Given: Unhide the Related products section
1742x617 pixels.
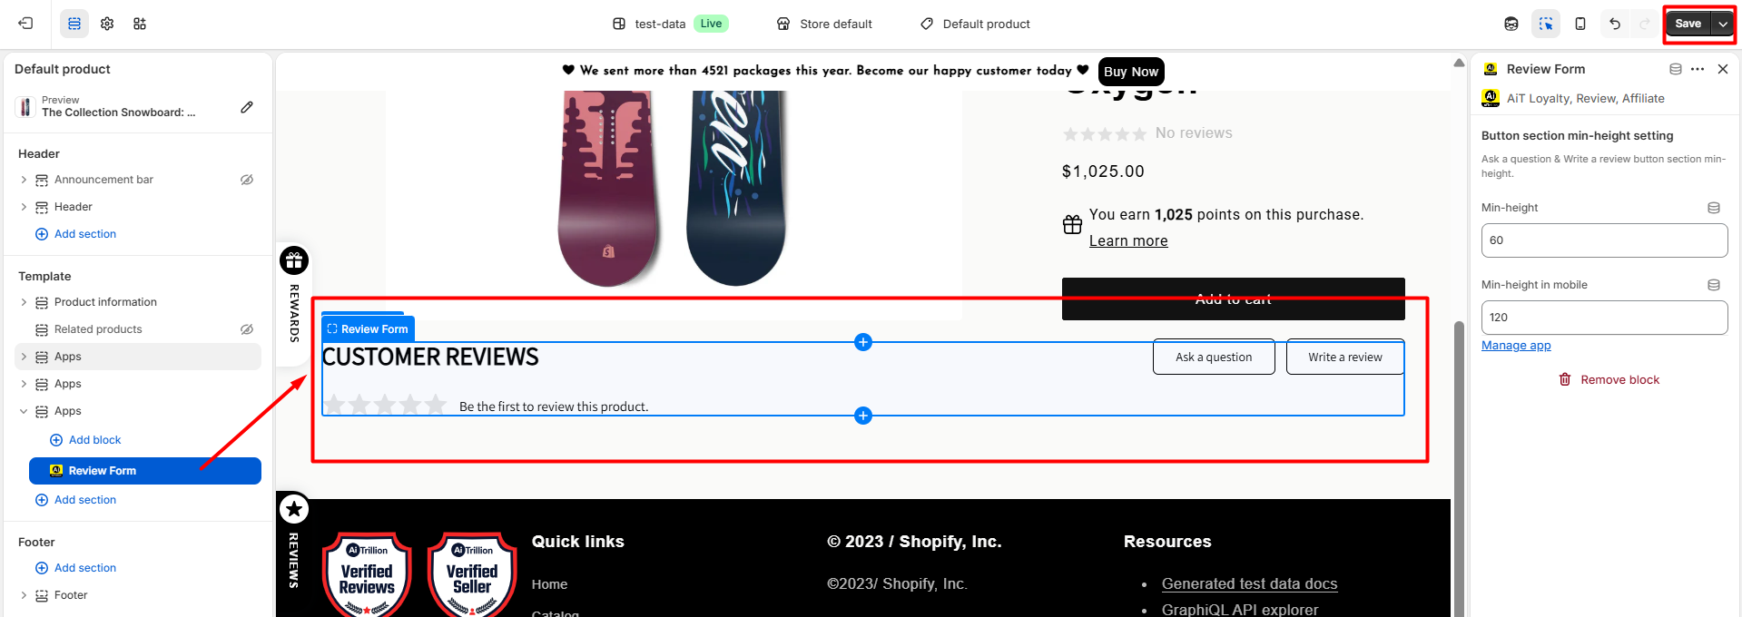Looking at the screenshot, I should 247,329.
